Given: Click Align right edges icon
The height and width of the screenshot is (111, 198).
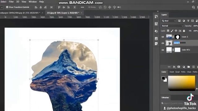Looking at the screenshot, I should click(x=45, y=7).
